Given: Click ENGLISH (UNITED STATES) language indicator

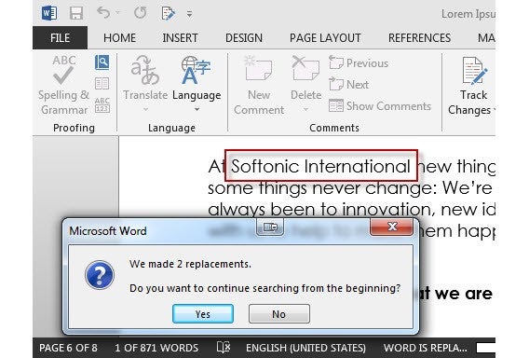Looking at the screenshot, I should click(305, 348).
